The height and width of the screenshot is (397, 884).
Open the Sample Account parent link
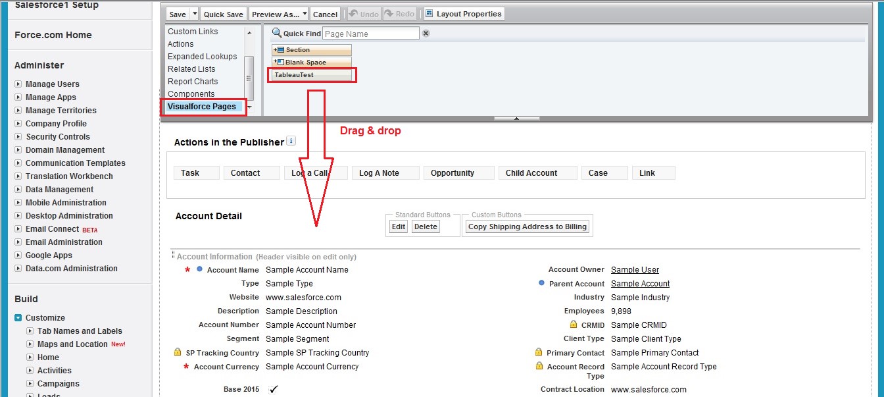[x=640, y=283]
